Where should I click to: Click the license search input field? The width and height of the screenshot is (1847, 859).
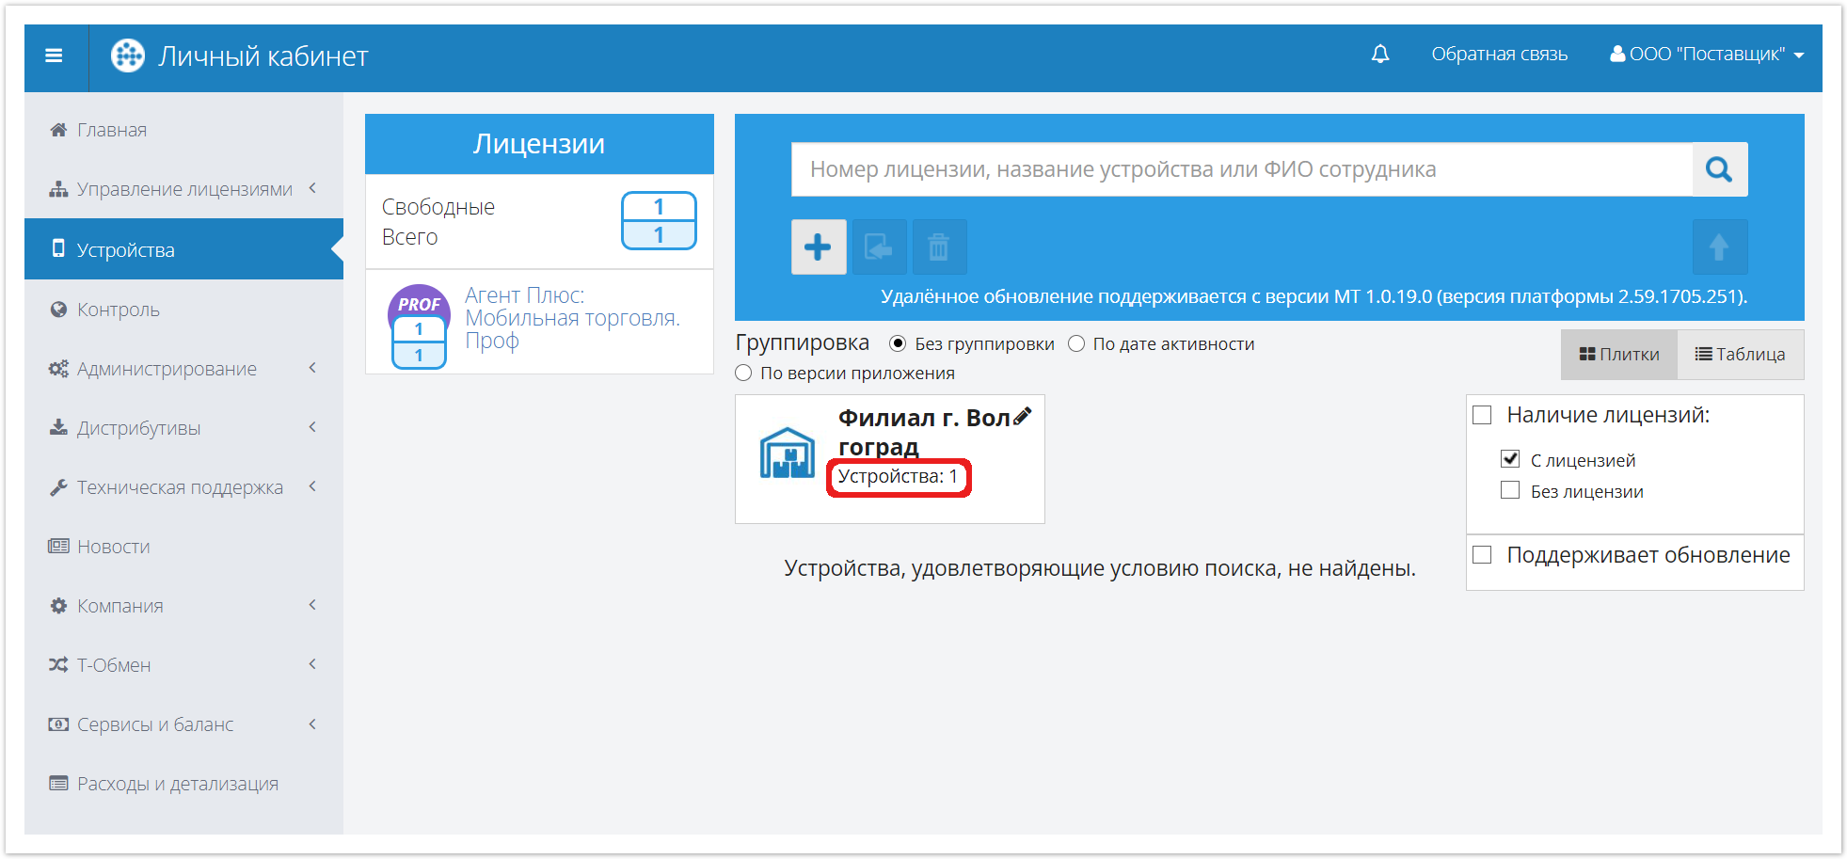pyautogui.click(x=1240, y=169)
